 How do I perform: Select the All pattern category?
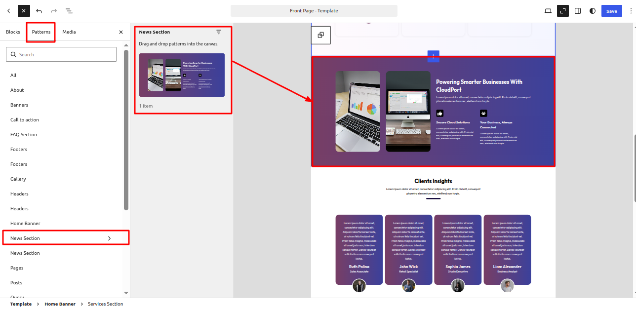[13, 75]
